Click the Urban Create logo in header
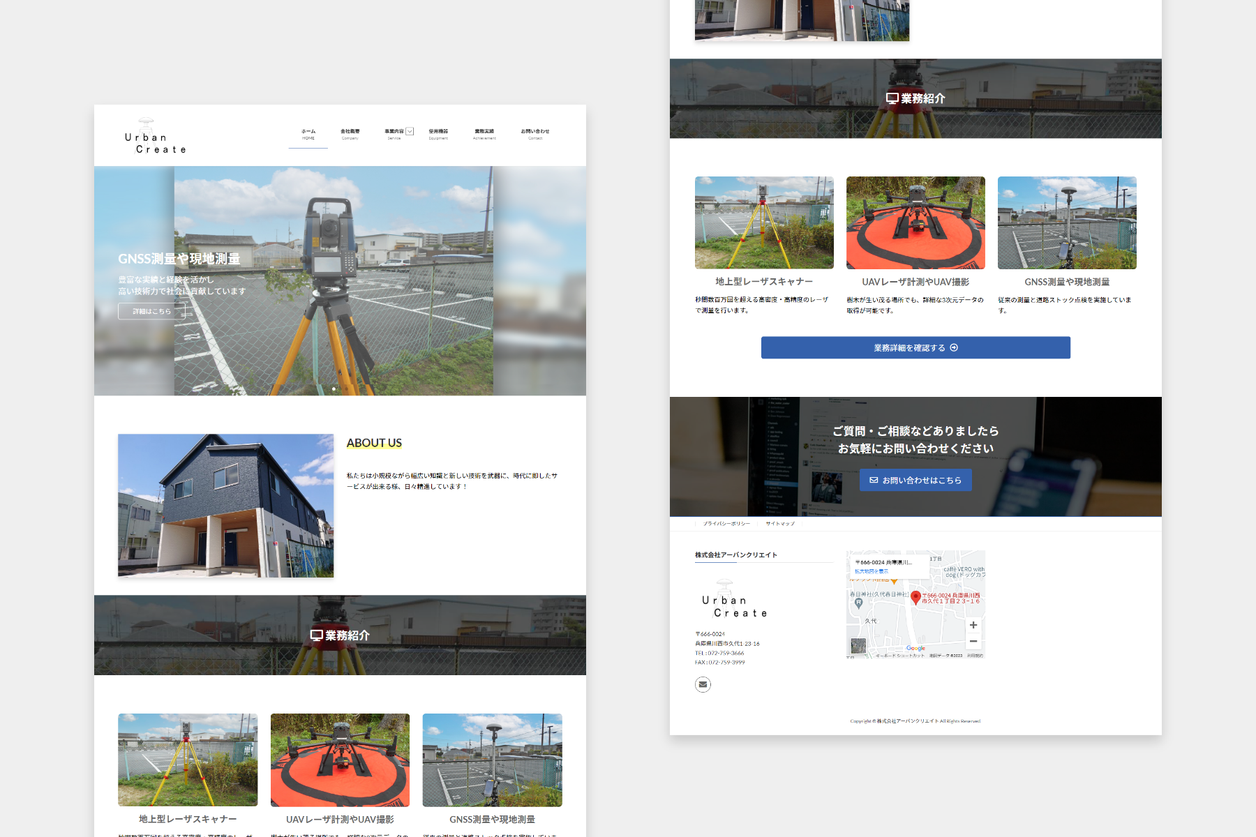Image resolution: width=1256 pixels, height=837 pixels. [x=155, y=137]
